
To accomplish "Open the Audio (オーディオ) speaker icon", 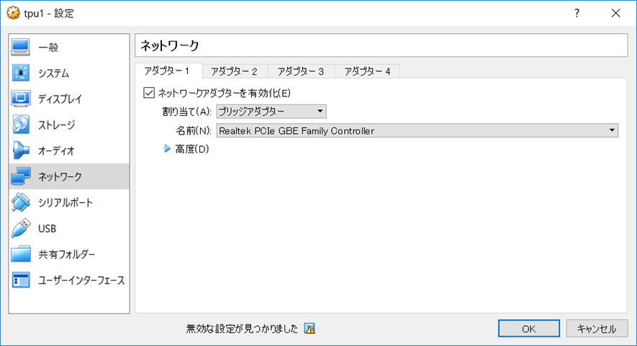I will tap(21, 151).
